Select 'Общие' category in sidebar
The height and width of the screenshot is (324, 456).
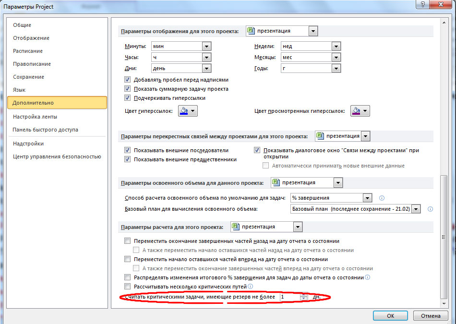coord(57,25)
